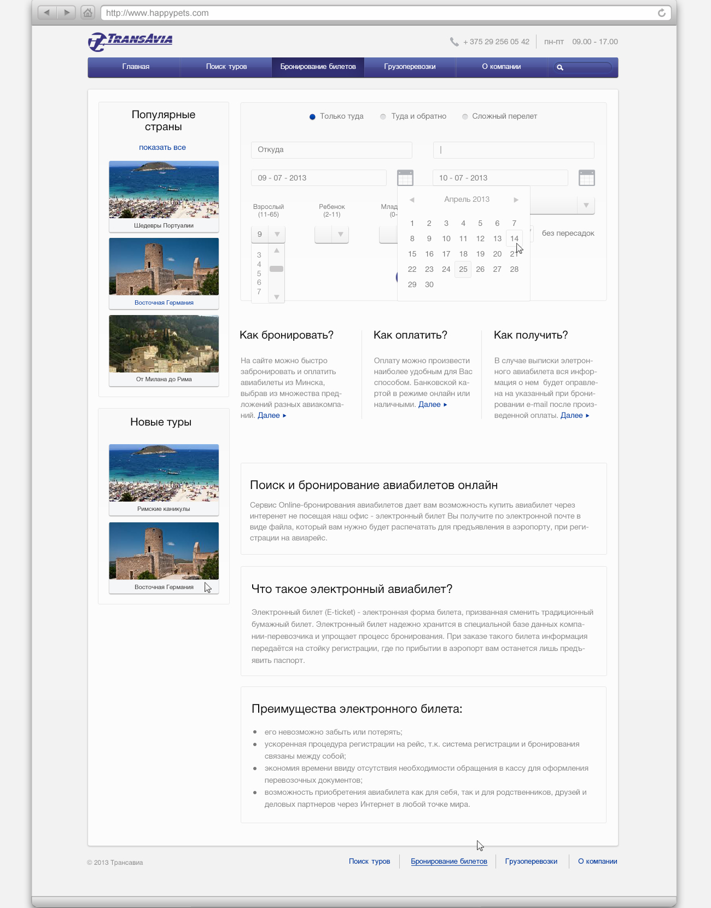The width and height of the screenshot is (711, 908).
Task: Select the 'Сложный перелет' radio option
Action: (465, 117)
